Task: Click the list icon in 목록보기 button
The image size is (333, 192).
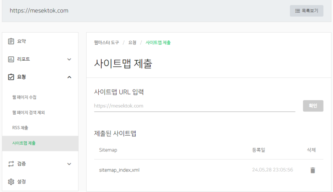Action: [x=298, y=11]
